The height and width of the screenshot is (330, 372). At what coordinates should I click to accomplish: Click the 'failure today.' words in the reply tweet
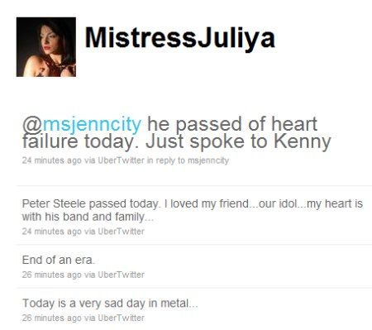tap(82, 141)
